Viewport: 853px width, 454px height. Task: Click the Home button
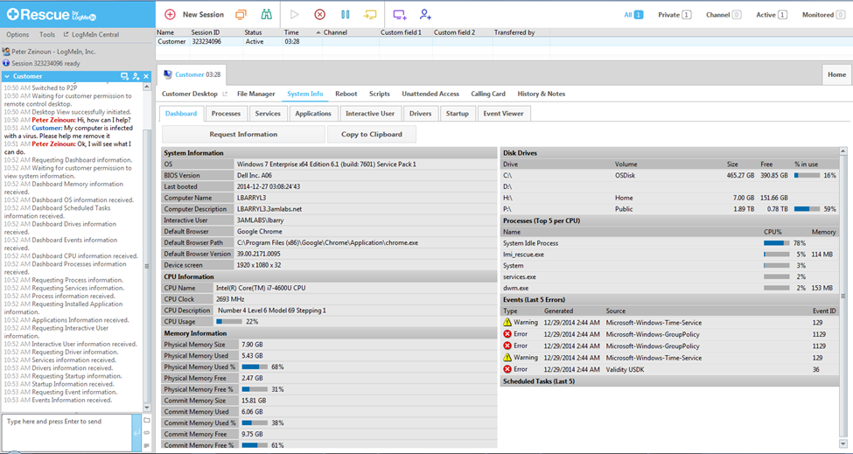coord(836,74)
